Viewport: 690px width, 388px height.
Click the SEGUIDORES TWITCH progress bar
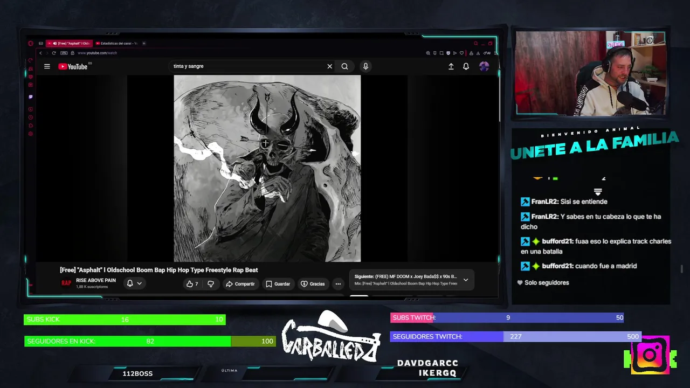click(515, 336)
